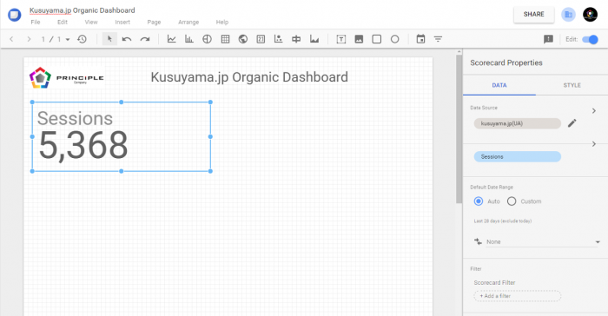Viewport: 608px width, 316px height.
Task: Insert an image
Action: tap(359, 39)
